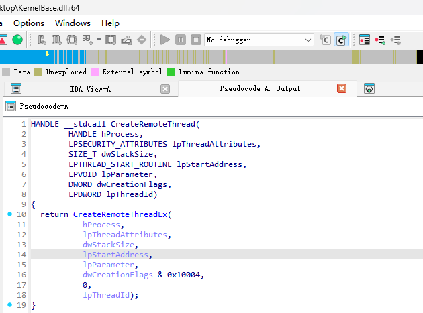The height and width of the screenshot is (313, 423).
Task: Click the tab icon right of Pseudocode-A, Output
Action: coord(369,88)
